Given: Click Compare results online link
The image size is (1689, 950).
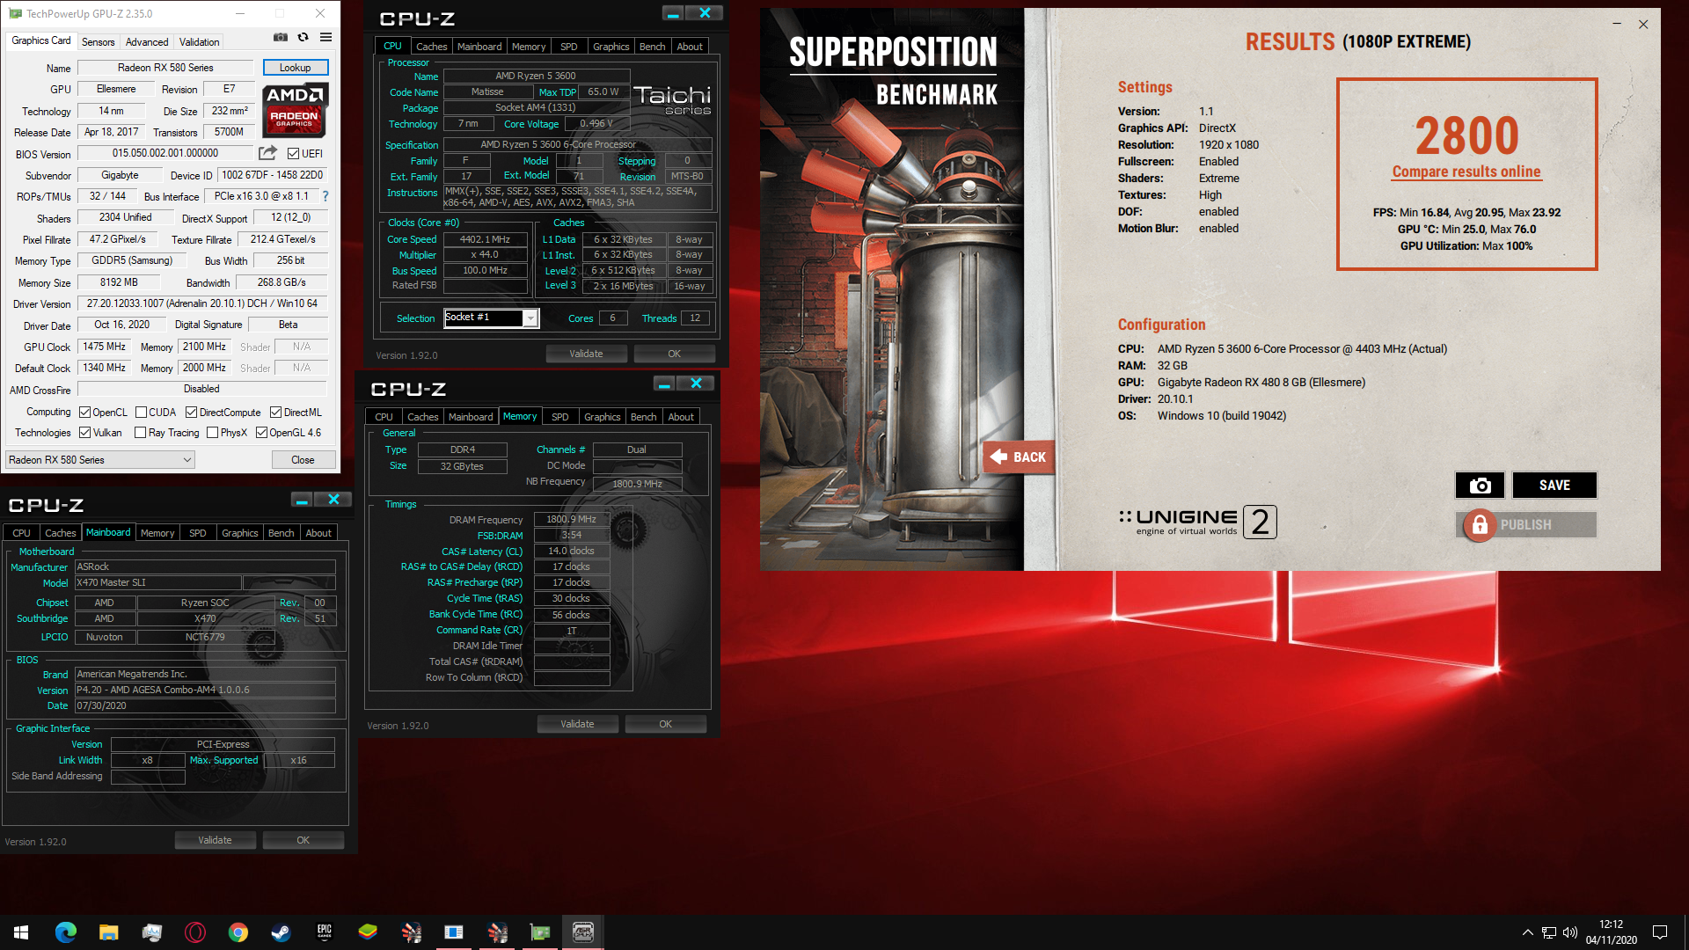Looking at the screenshot, I should 1466,172.
